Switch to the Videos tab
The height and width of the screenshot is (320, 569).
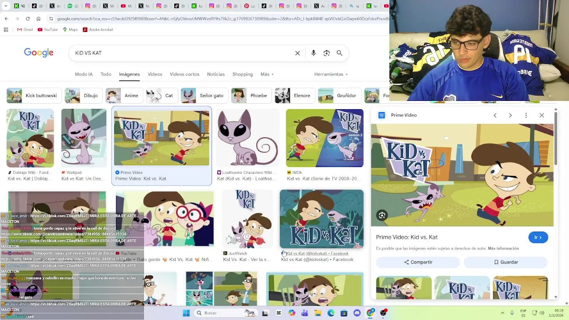[155, 74]
